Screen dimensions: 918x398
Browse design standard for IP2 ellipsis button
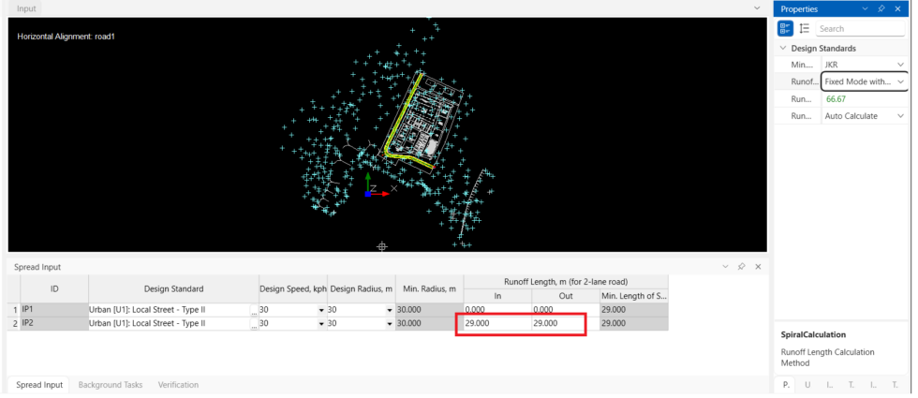pos(254,323)
